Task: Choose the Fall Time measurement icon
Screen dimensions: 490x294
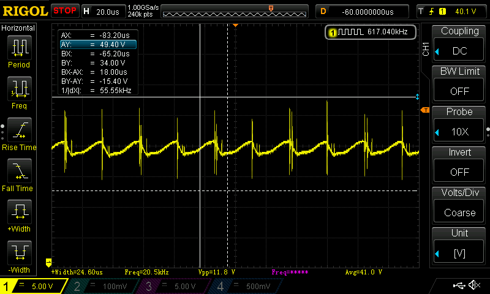Action: tap(19, 171)
